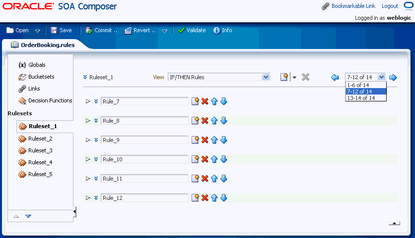The width and height of the screenshot is (415, 238).
Task: Choose 13-14 of 14 option
Action: (x=366, y=98)
